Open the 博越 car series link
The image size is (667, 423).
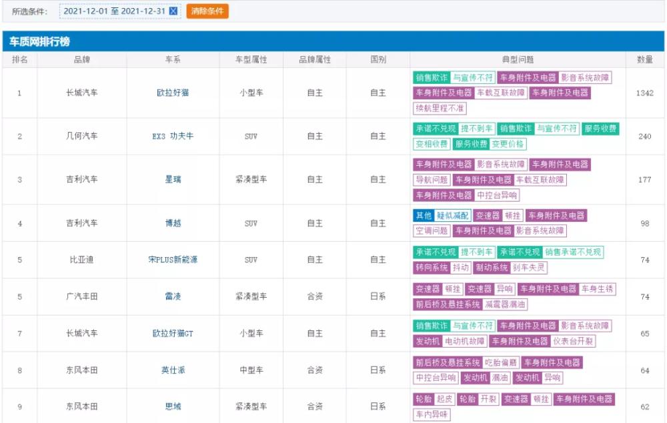173,223
